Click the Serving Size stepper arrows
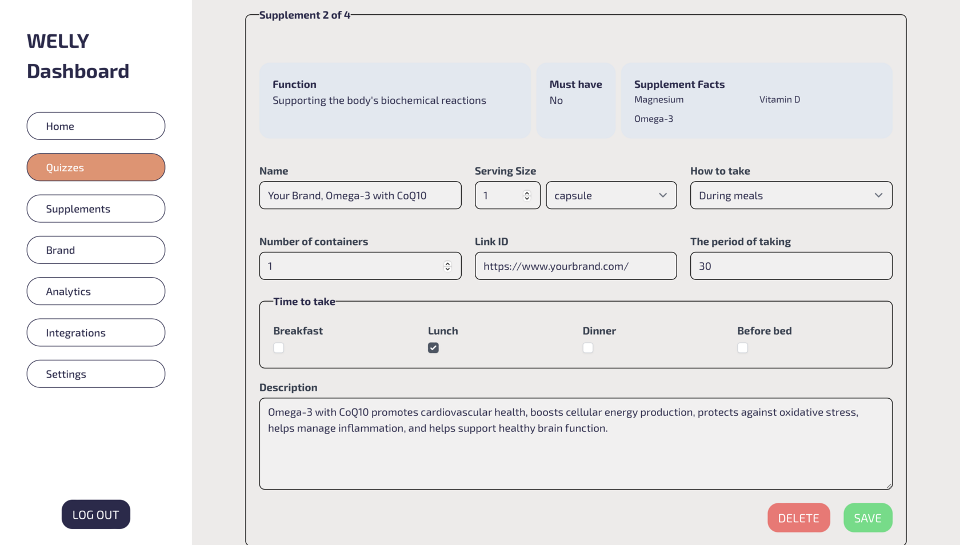The image size is (960, 545). pos(527,195)
